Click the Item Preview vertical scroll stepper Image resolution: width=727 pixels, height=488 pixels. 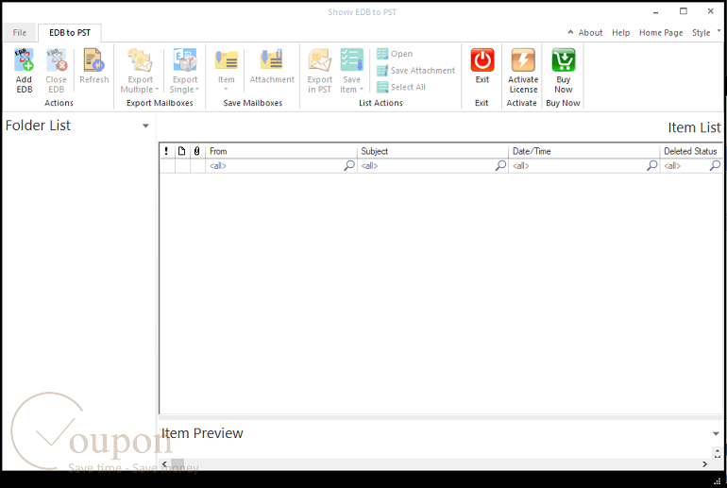(718, 453)
